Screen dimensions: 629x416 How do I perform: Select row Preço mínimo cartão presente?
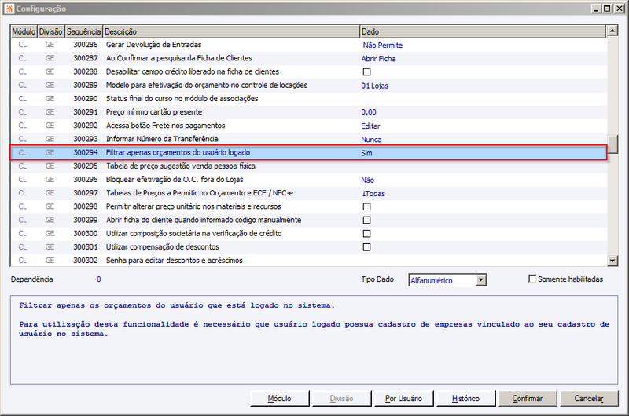308,112
